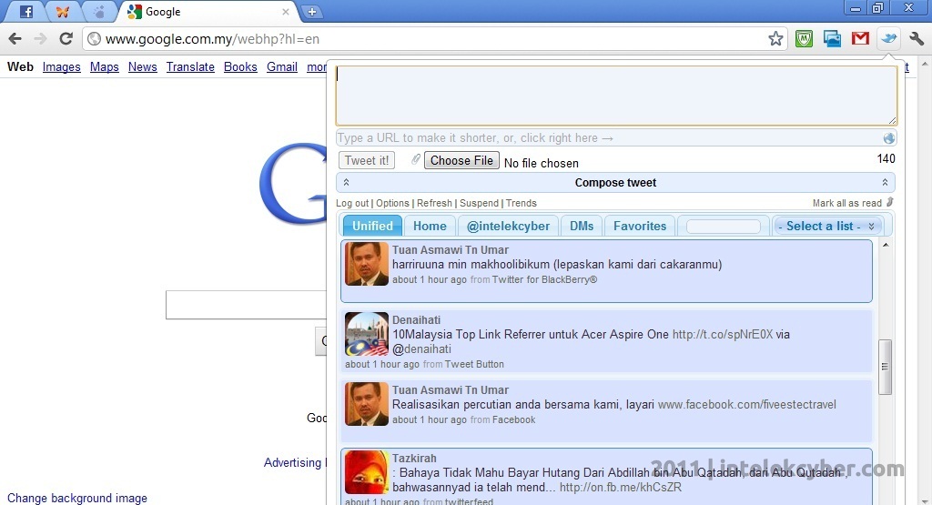The height and width of the screenshot is (505, 932).
Task: Reload the current page
Action: [66, 39]
